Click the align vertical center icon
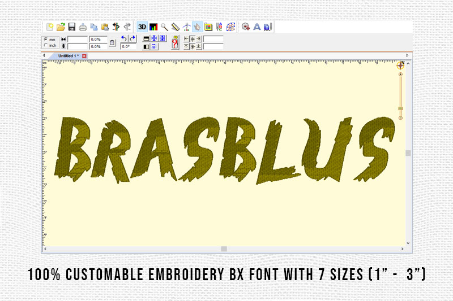This screenshot has height=301, width=453. (x=193, y=46)
